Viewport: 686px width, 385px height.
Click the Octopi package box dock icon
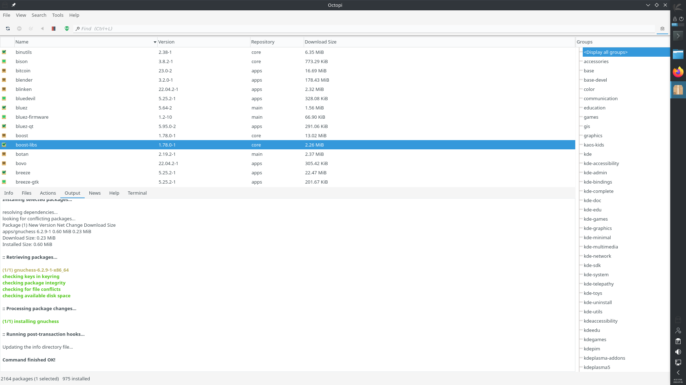tap(678, 90)
